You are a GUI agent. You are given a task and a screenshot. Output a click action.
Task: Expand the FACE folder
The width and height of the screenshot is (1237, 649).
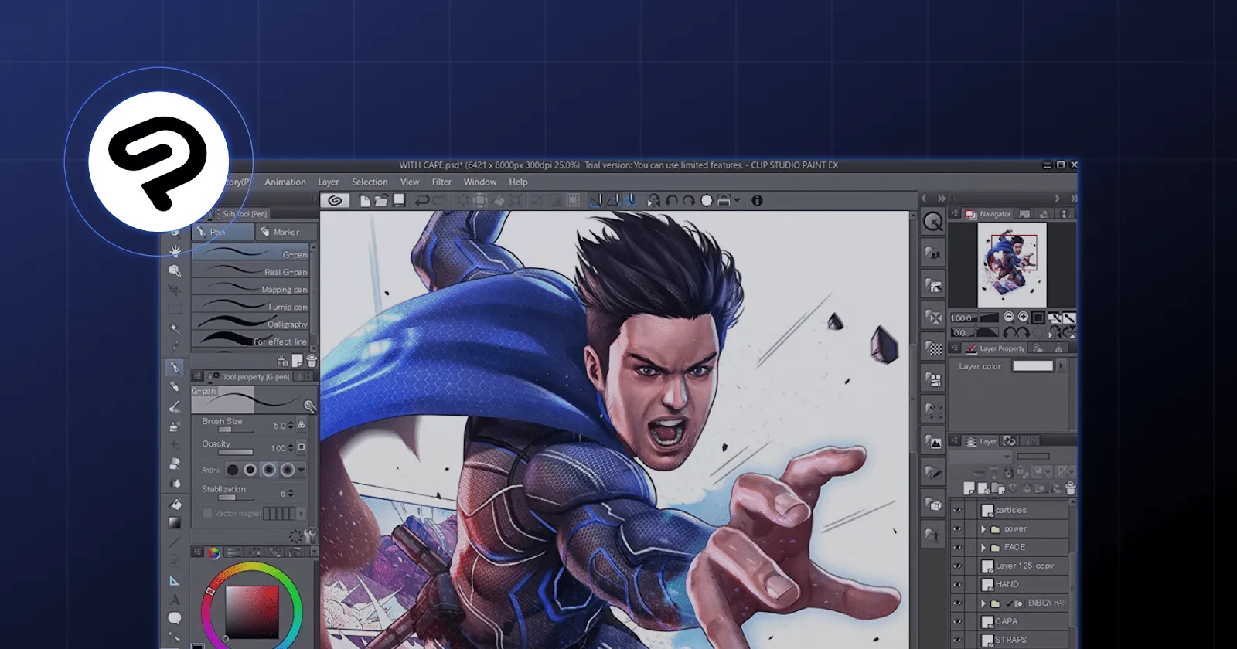pyautogui.click(x=983, y=547)
